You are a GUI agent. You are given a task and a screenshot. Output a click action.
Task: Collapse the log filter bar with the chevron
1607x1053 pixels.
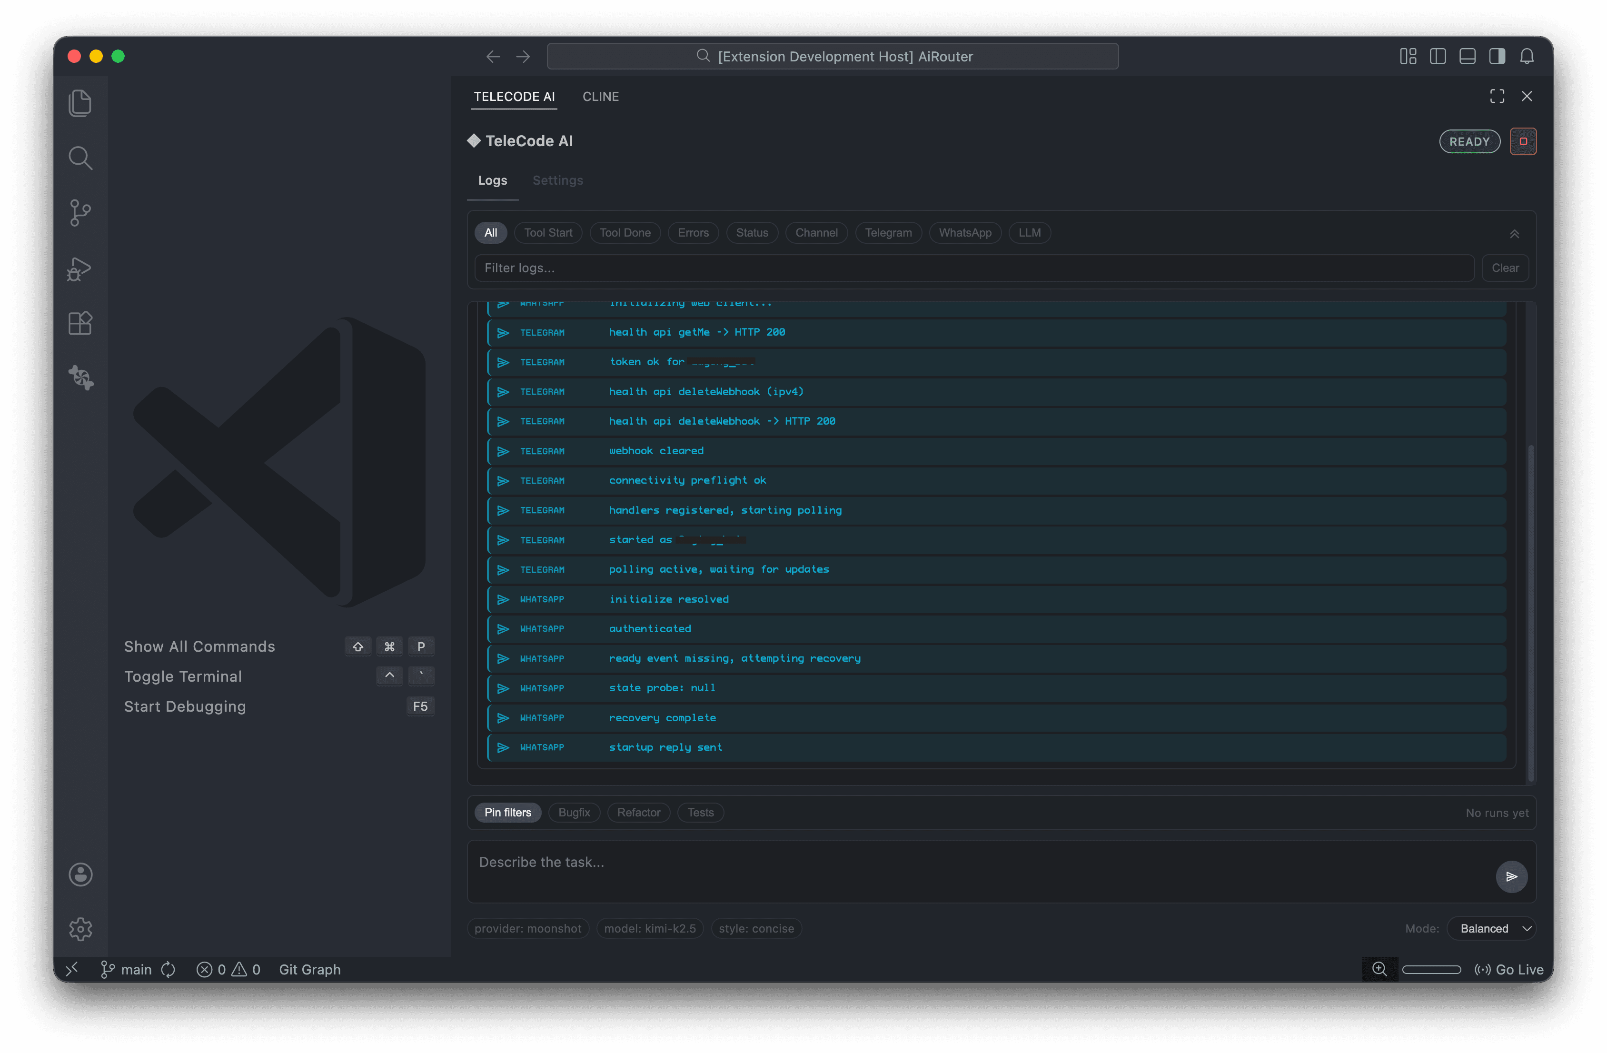(x=1515, y=234)
